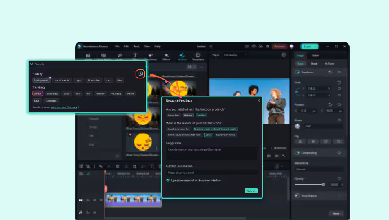Submit the Resource Feedback form
The height and width of the screenshot is (220, 389).
click(251, 191)
